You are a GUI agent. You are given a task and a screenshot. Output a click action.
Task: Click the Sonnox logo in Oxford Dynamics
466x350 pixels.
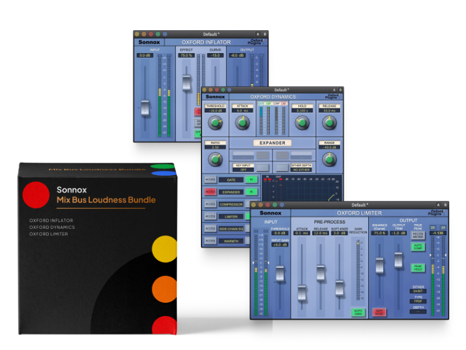(215, 97)
